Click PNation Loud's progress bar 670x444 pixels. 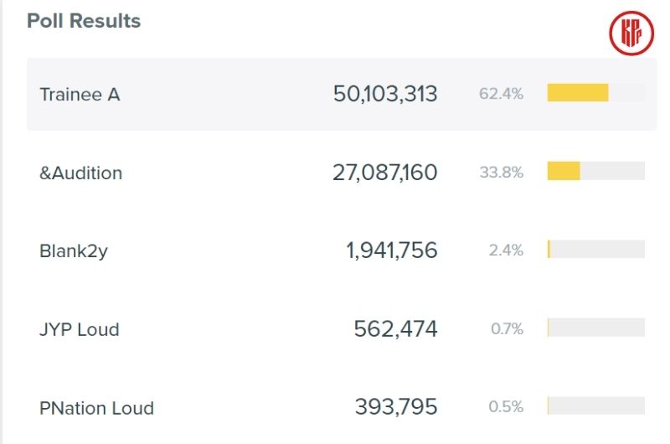pos(595,406)
